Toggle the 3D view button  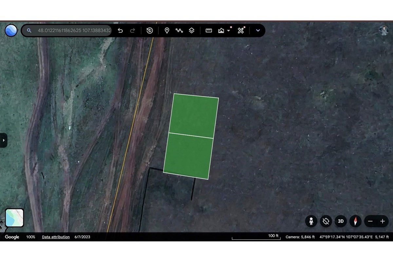[341, 221]
